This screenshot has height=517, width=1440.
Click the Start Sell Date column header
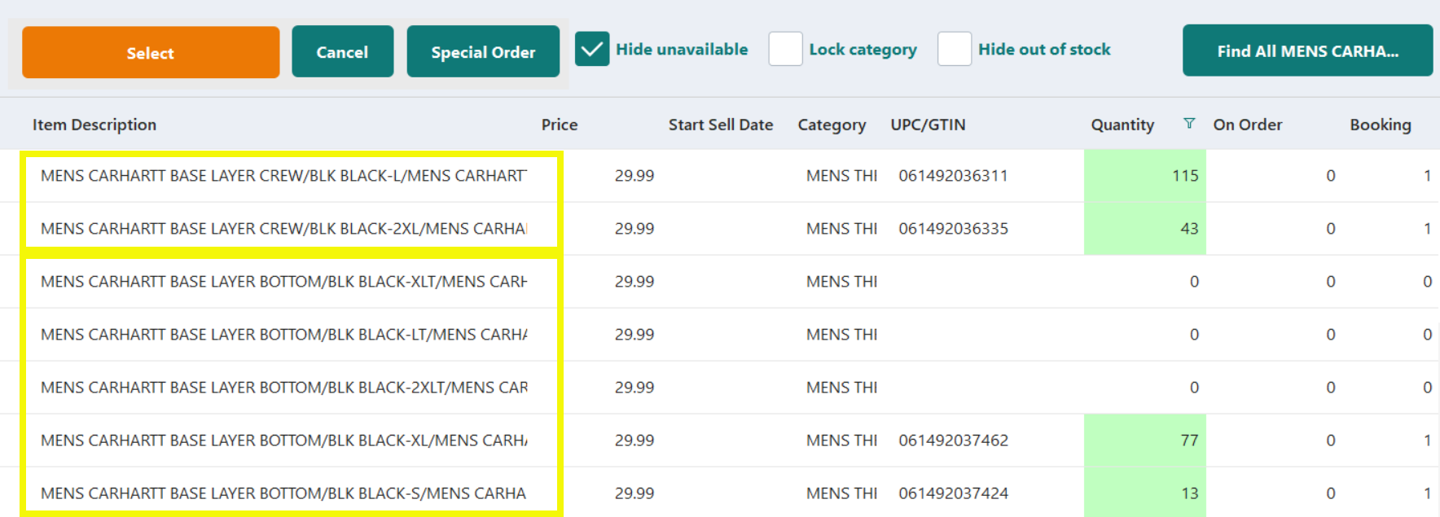click(721, 125)
